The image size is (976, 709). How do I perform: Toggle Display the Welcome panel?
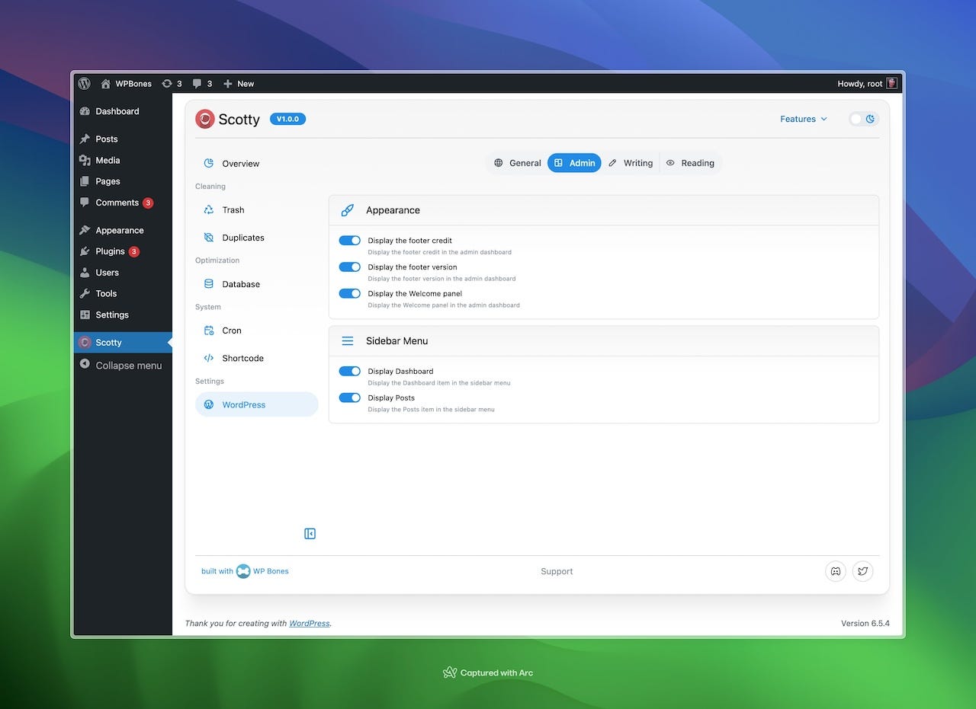[349, 293]
